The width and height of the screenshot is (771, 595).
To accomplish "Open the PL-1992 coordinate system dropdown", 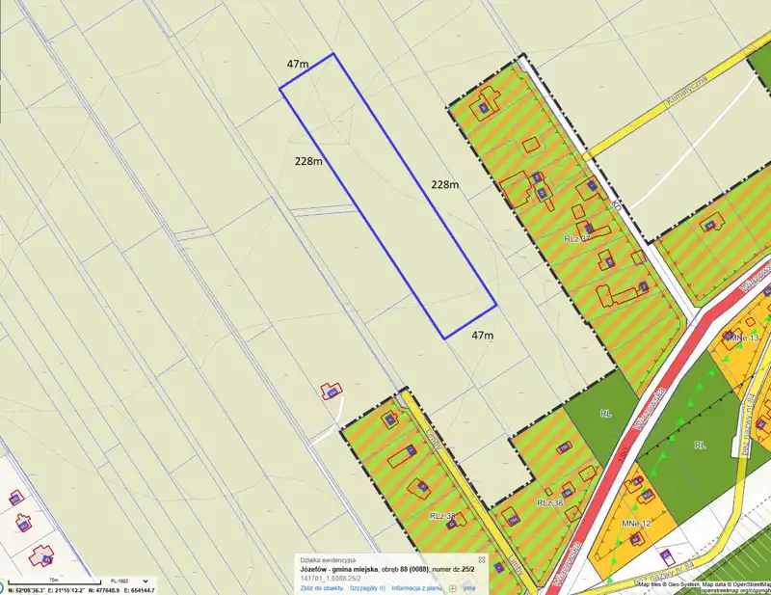I will click(129, 581).
